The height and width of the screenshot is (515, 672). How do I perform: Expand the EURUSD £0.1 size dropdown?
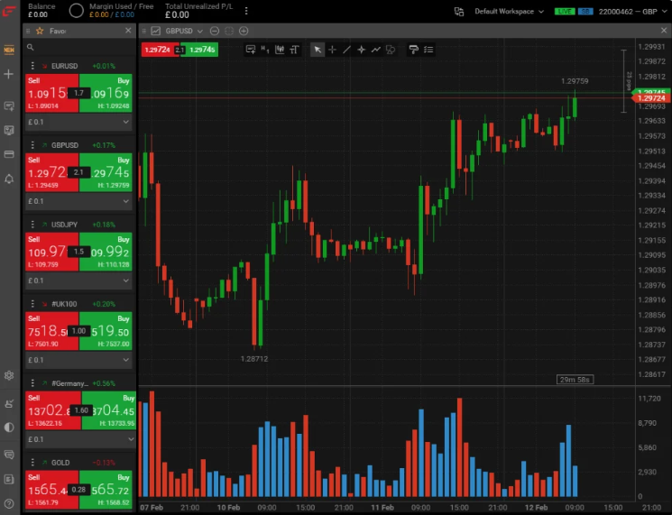[x=78, y=122]
